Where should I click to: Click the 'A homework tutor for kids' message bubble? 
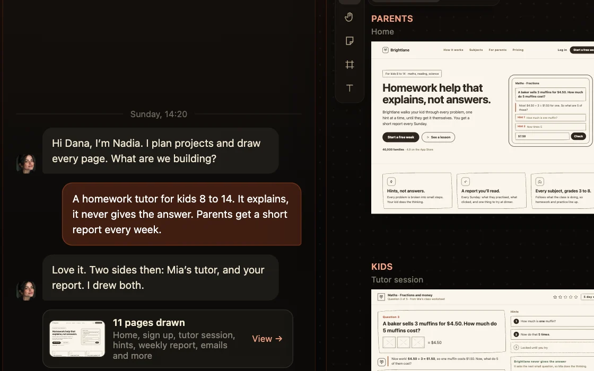coord(181,214)
